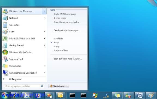The image size is (157, 99).
Task: Open Go to MSN home page
Action: [65, 14]
